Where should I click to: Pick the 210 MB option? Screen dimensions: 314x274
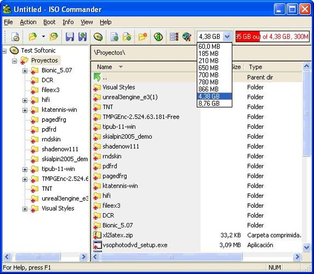[214, 61]
